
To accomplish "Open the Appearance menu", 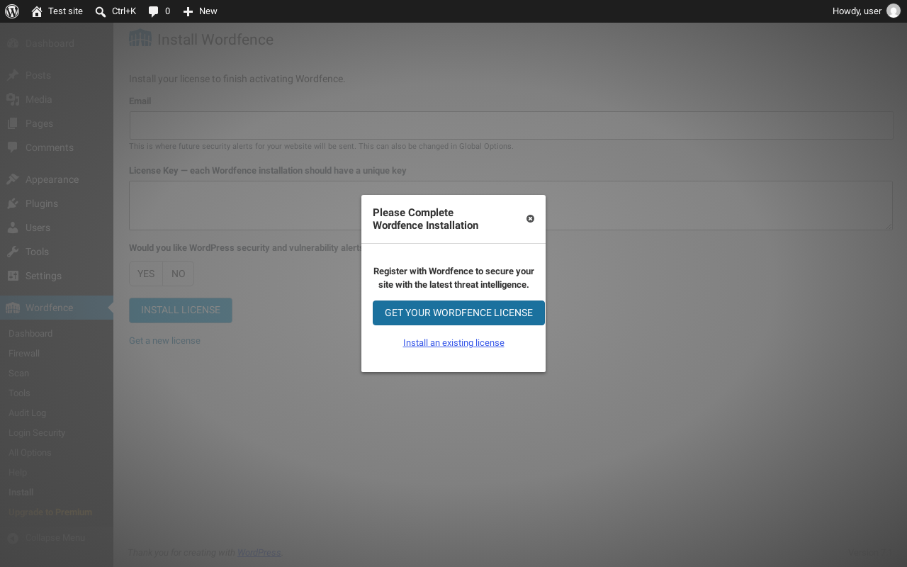I will (57, 179).
